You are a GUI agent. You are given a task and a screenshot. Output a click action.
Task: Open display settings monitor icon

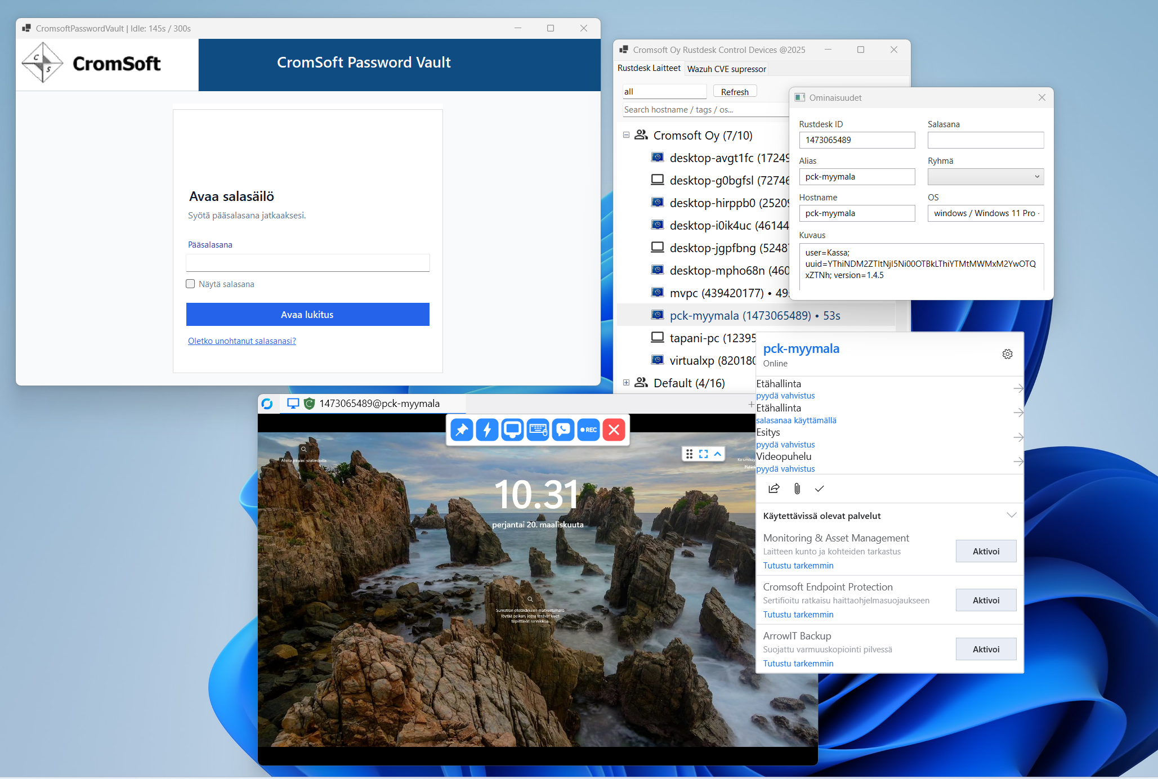pyautogui.click(x=512, y=430)
